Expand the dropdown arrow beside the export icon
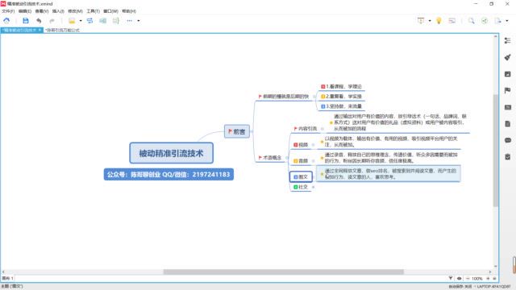516x290 pixels. (x=507, y=21)
